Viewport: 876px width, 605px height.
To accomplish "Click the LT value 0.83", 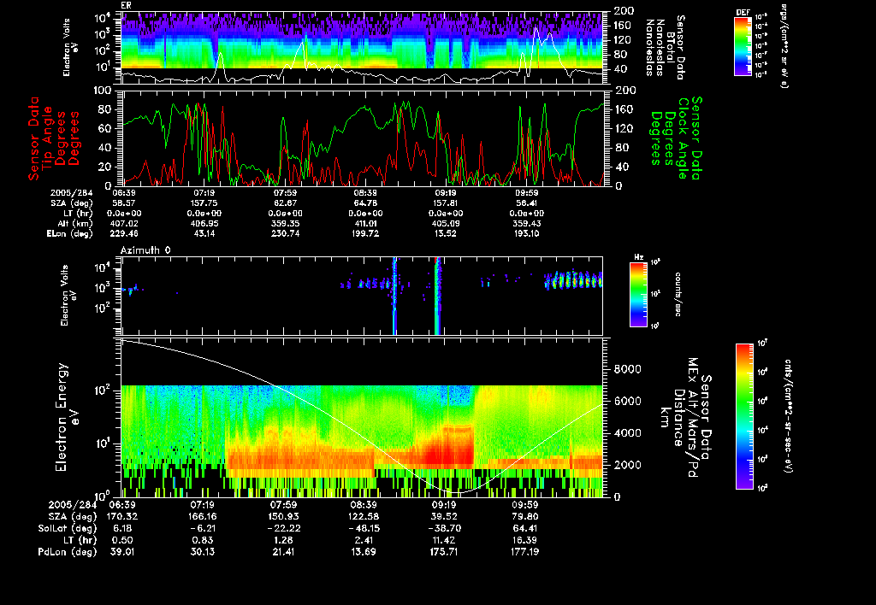I will pyautogui.click(x=202, y=540).
